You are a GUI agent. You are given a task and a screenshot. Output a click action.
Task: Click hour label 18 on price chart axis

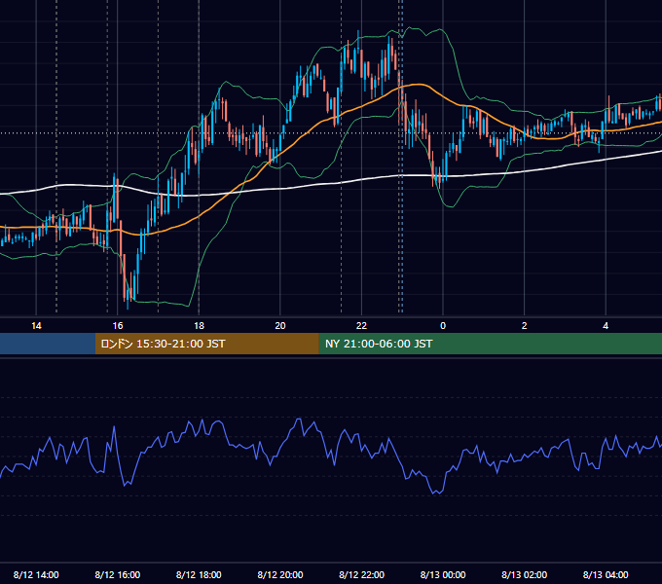[199, 326]
